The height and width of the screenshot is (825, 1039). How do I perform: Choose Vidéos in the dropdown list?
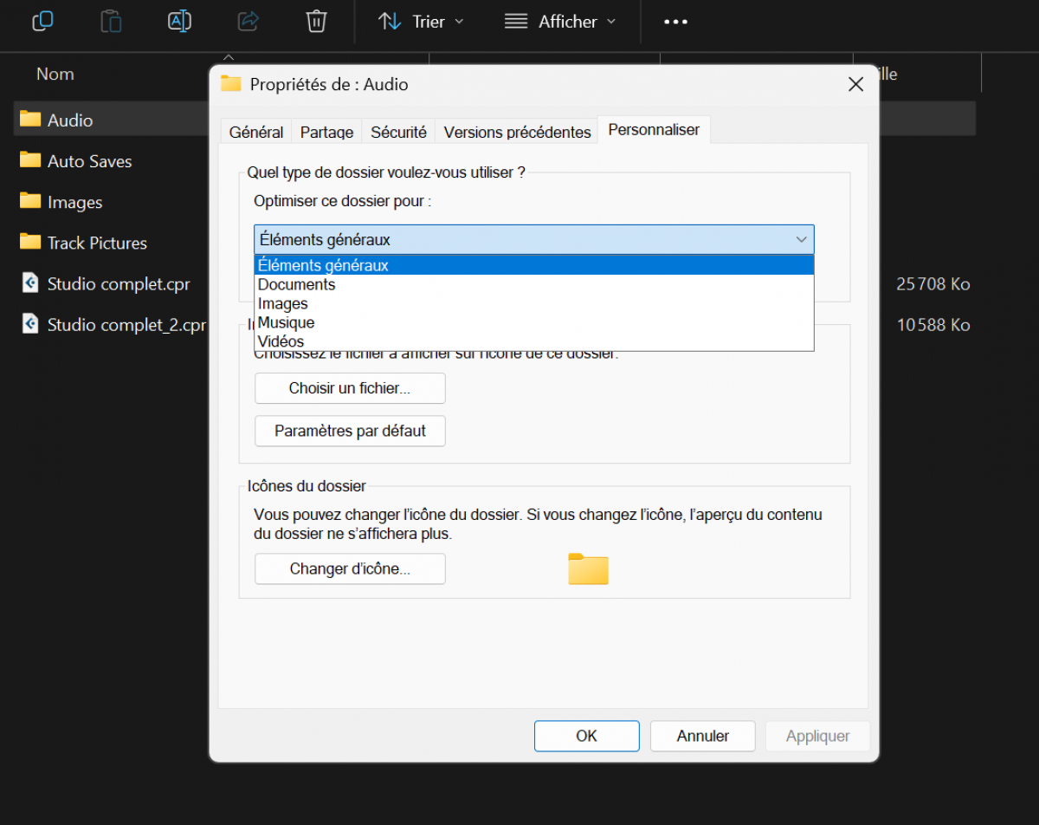click(x=281, y=341)
